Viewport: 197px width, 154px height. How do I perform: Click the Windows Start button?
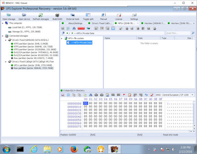6,149
